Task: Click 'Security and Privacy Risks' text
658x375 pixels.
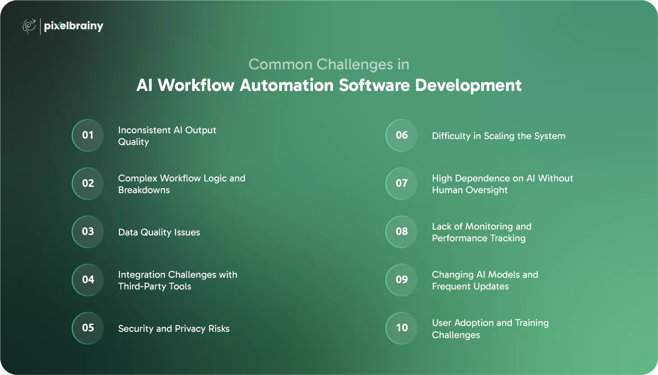Action: pos(174,329)
